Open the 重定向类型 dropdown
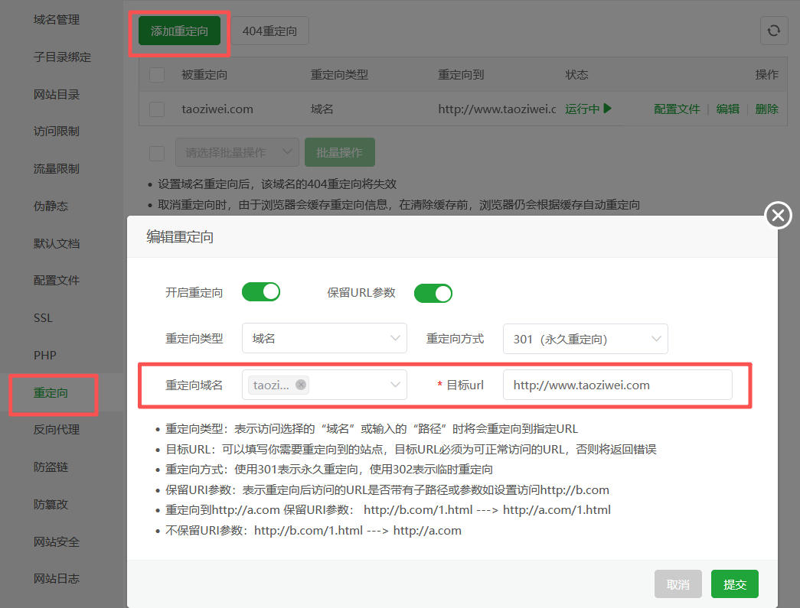Screen dimensions: 800x608 pos(324,338)
